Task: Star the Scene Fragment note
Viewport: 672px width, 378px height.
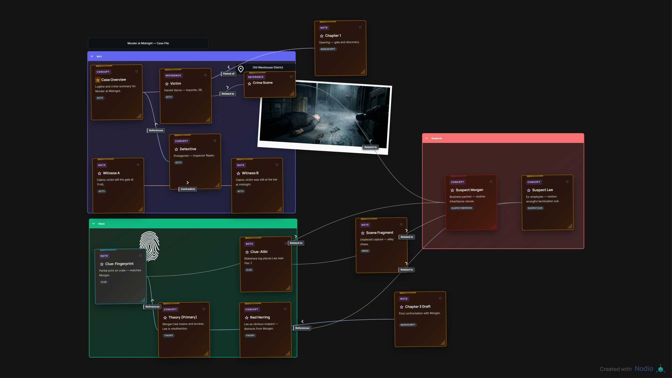Action: (x=363, y=233)
